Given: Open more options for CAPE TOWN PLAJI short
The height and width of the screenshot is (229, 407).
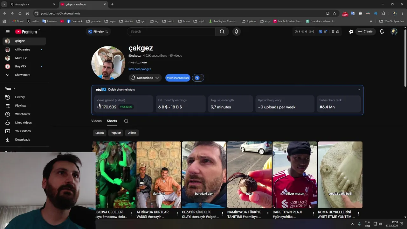Looking at the screenshot, I should [313, 214].
